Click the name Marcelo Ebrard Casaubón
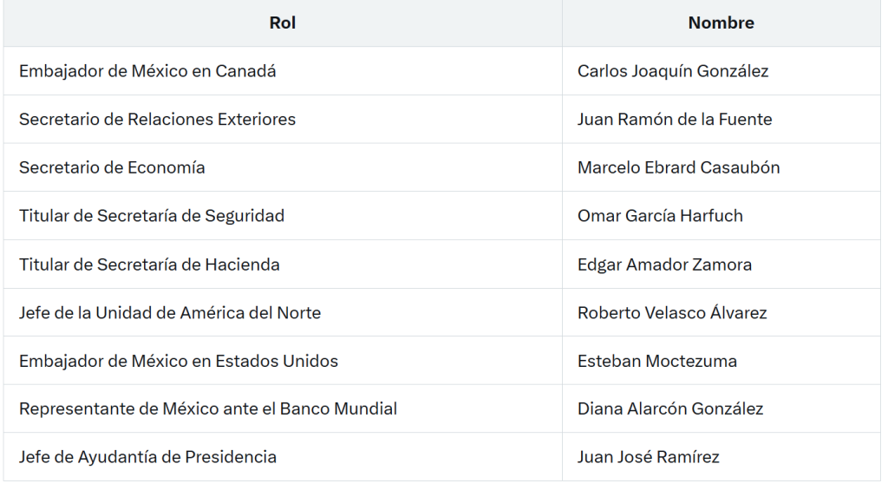Image resolution: width=888 pixels, height=490 pixels. [x=678, y=167]
